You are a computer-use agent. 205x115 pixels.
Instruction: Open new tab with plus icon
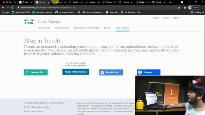(x=170, y=2)
